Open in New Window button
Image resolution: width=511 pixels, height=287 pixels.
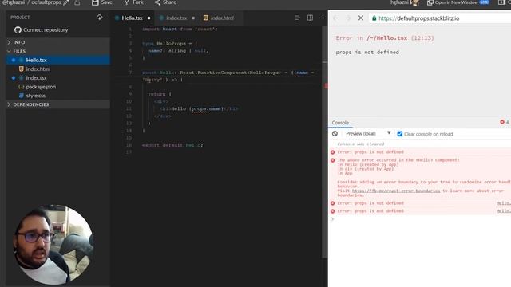[458, 2]
